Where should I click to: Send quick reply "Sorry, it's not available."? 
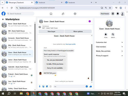click(x=55, y=68)
